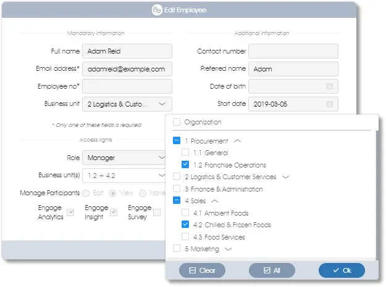Confirm selection with the Ok button

point(342,270)
